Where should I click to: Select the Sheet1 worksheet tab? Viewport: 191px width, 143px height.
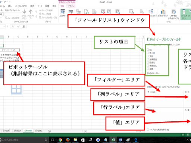coord(38,131)
